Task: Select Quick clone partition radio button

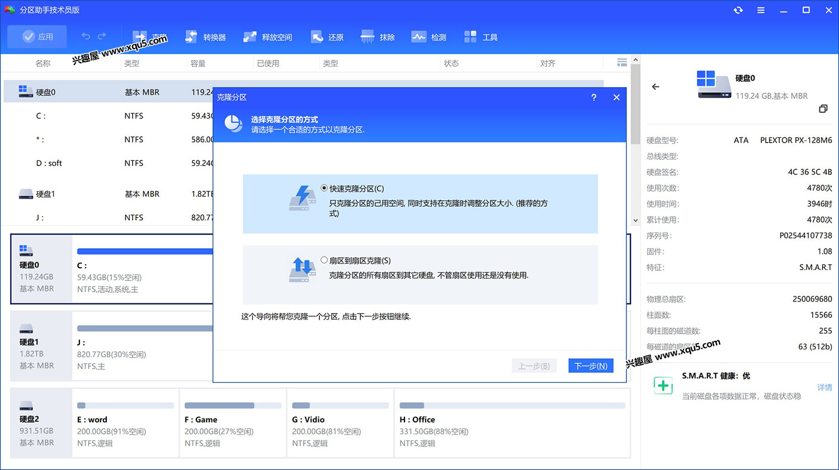Action: point(324,188)
